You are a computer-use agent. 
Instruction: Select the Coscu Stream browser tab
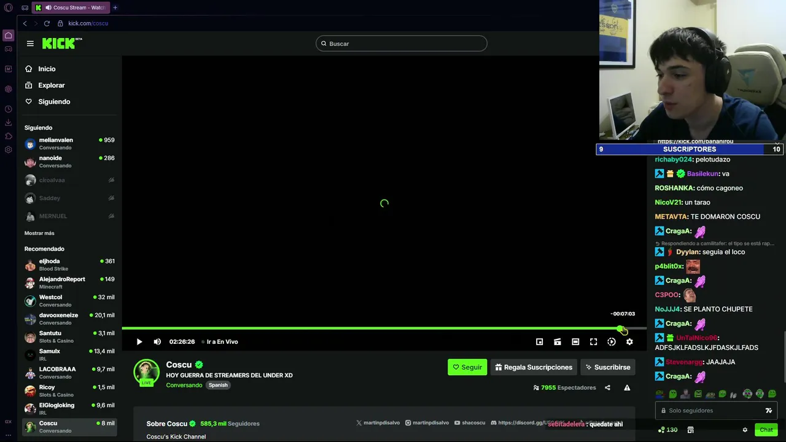point(70,7)
